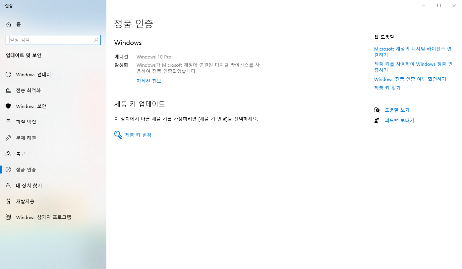The height and width of the screenshot is (269, 462).
Task: Click the 개발자용 tools icon
Action: pos(9,201)
